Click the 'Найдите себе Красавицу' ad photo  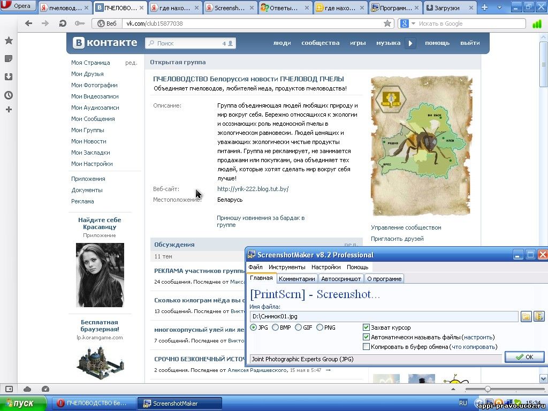coord(100,275)
